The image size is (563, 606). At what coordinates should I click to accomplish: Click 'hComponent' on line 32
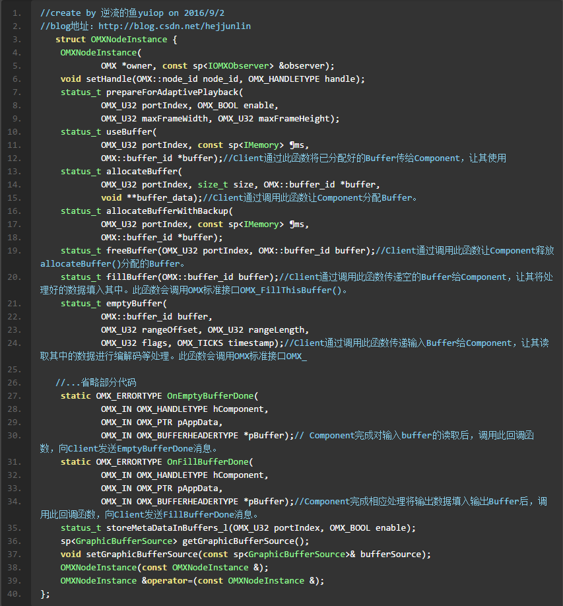click(x=238, y=475)
